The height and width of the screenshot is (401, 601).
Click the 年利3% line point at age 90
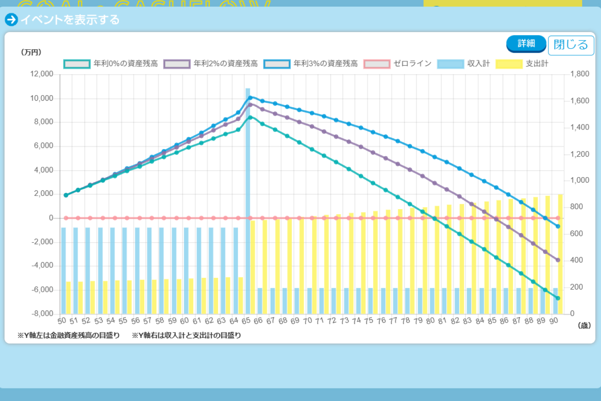click(558, 226)
